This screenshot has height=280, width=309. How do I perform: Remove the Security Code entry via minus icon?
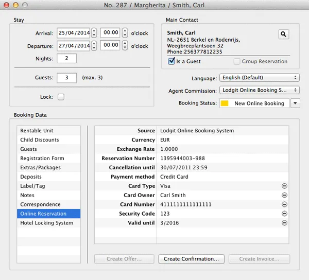284,214
